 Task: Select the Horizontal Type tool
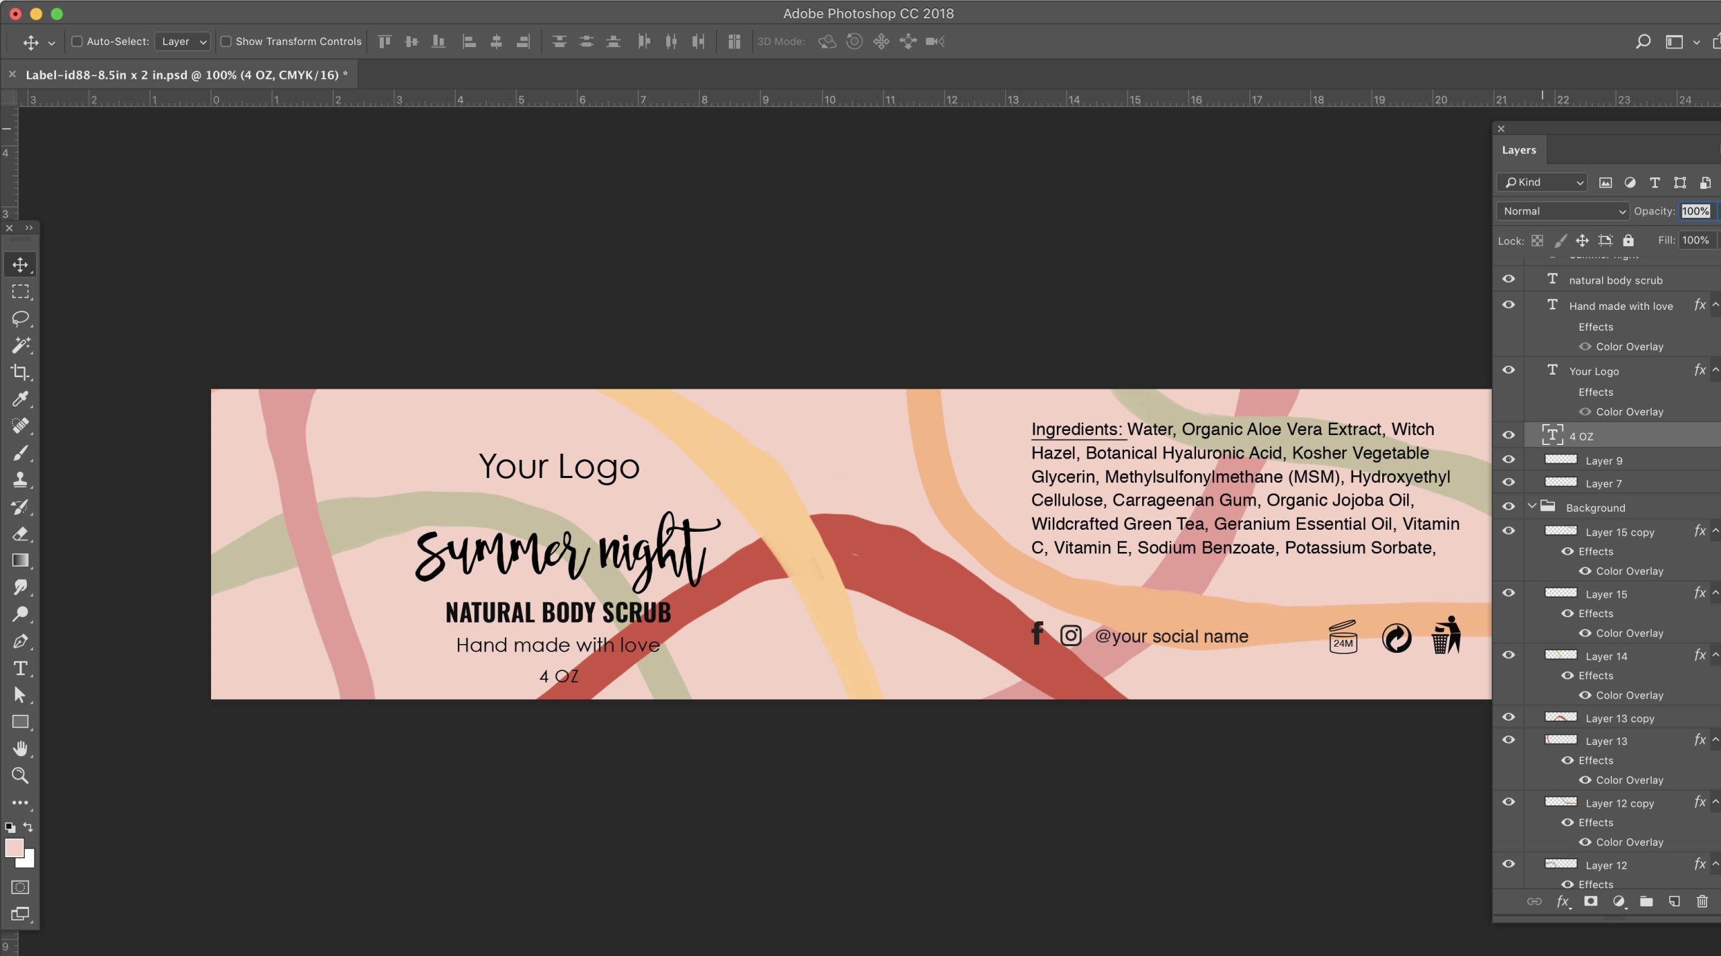click(x=20, y=668)
